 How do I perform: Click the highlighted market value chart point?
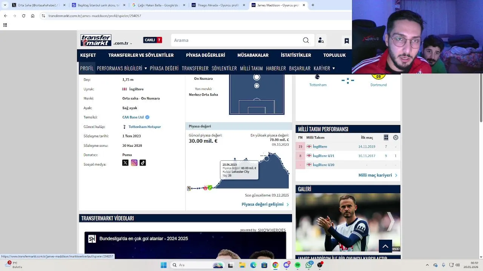pos(267,158)
